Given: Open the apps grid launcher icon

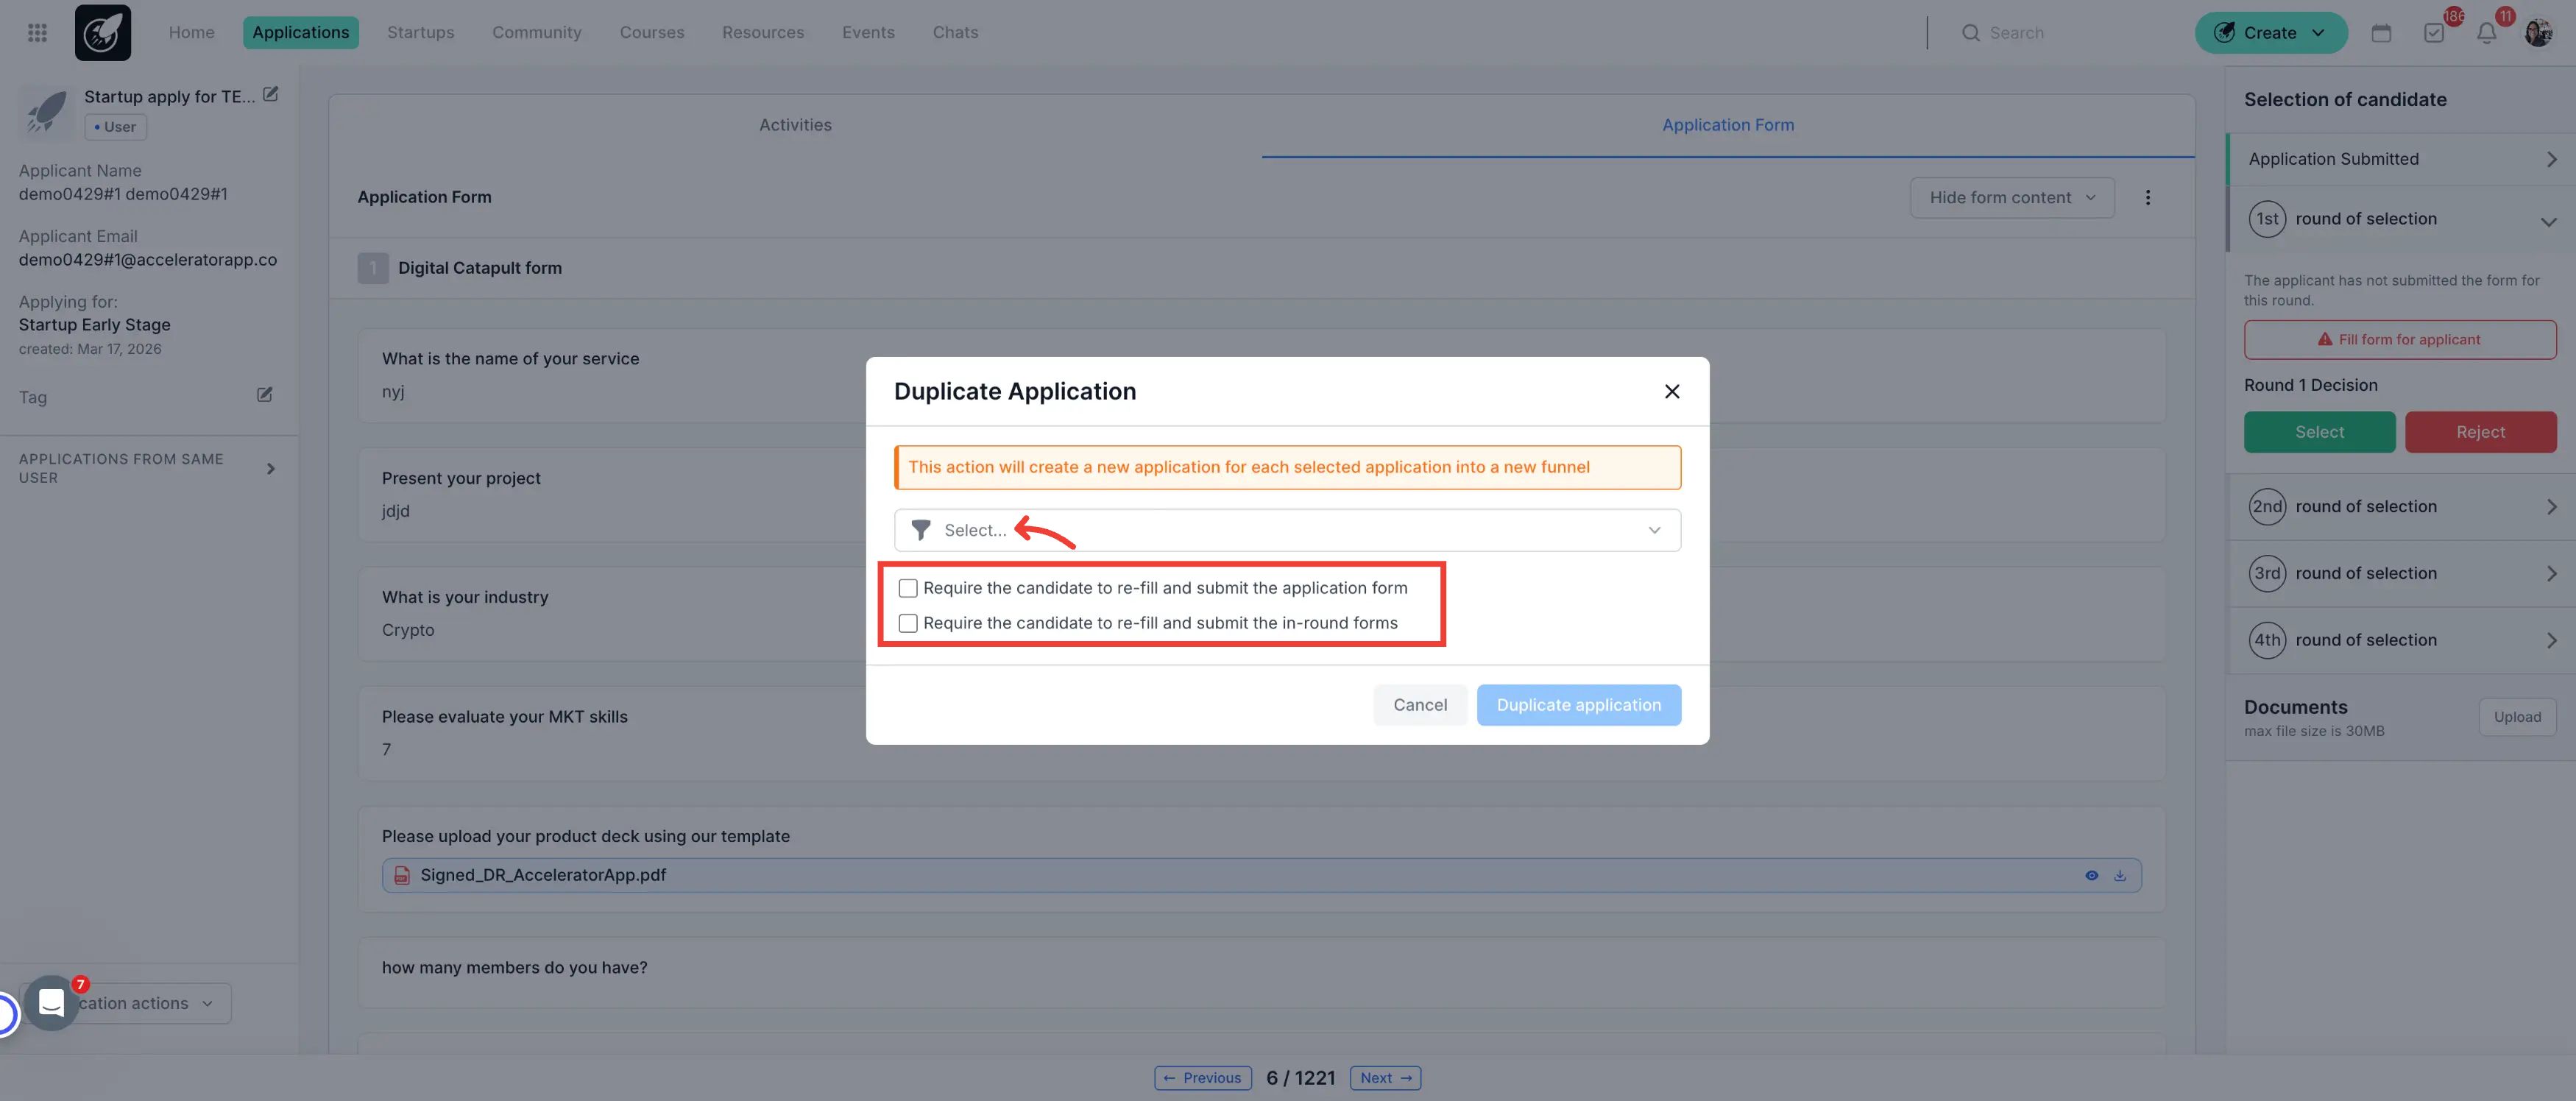Looking at the screenshot, I should (37, 32).
